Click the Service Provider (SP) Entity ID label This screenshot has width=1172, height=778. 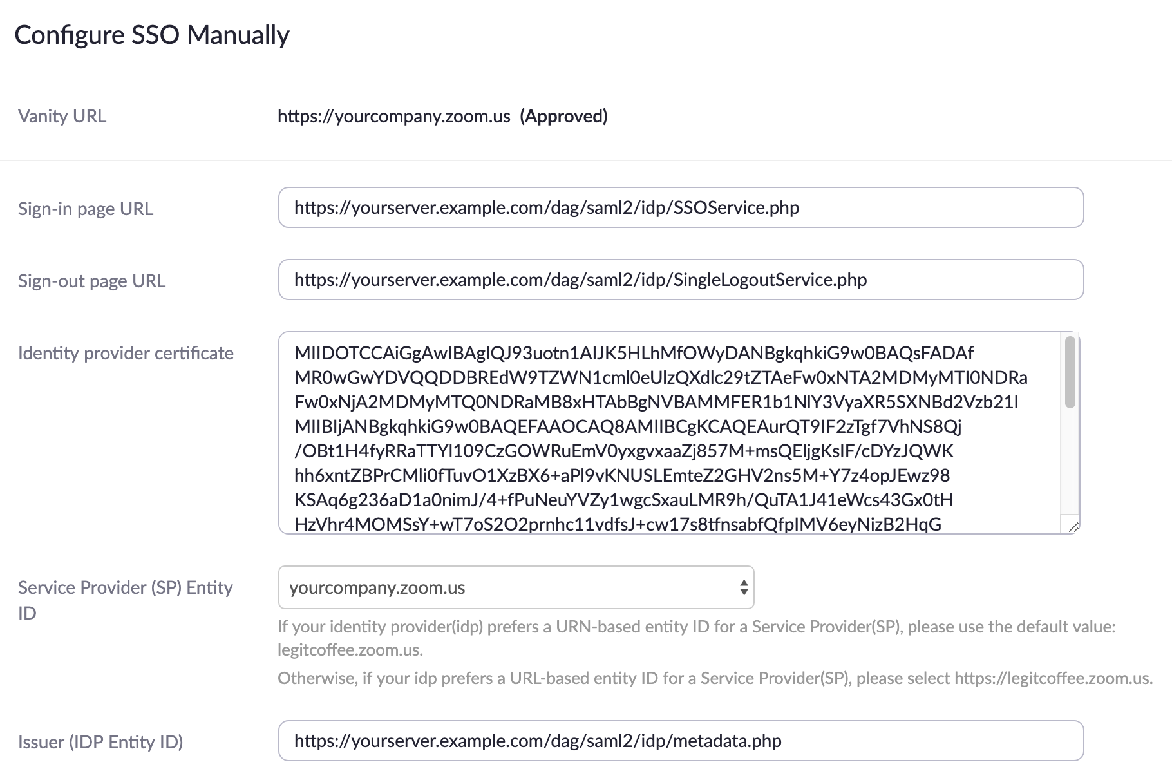(125, 587)
